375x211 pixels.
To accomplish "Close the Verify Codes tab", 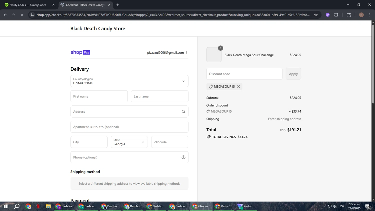I will coord(53,5).
